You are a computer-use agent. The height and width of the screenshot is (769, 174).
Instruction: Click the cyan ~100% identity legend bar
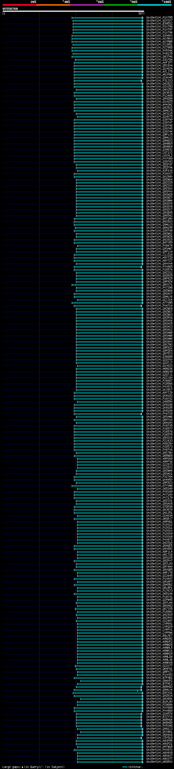[154, 5]
